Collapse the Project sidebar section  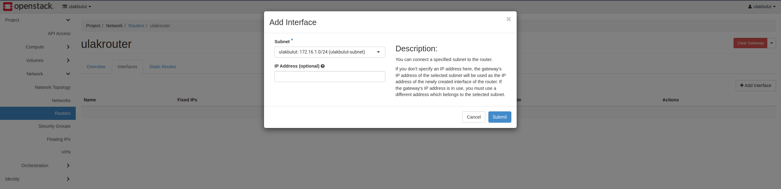pyautogui.click(x=38, y=20)
